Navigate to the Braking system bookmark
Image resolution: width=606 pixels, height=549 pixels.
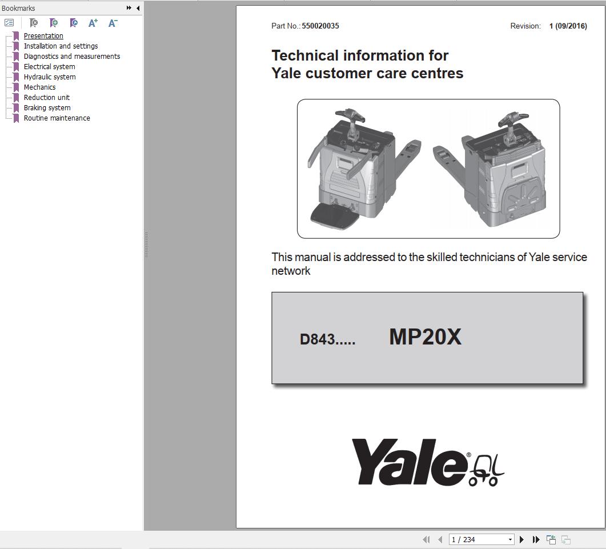[x=47, y=108]
